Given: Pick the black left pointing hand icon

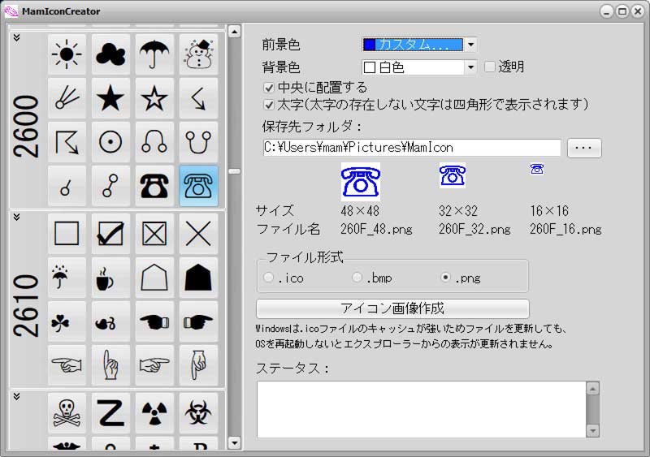Looking at the screenshot, I should click(154, 321).
